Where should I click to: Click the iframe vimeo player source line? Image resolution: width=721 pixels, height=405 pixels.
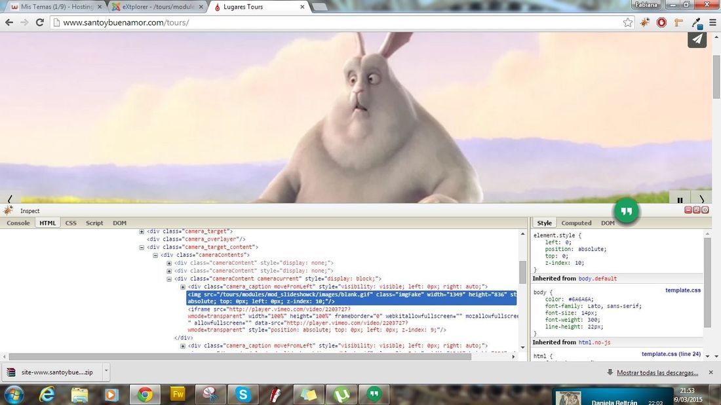point(353,320)
